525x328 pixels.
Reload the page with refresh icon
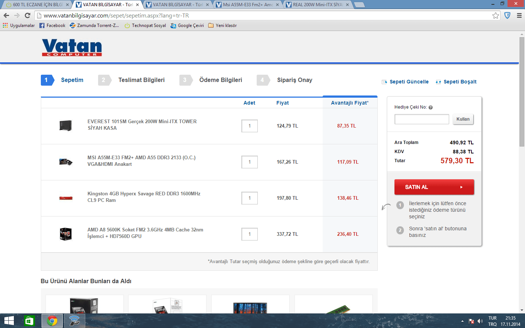(27, 15)
